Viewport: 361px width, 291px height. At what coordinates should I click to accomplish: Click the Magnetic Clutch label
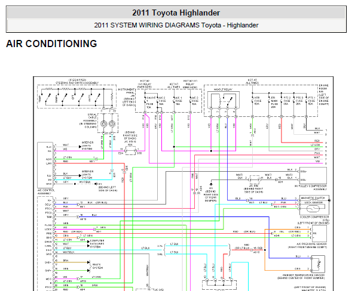(x=313, y=198)
